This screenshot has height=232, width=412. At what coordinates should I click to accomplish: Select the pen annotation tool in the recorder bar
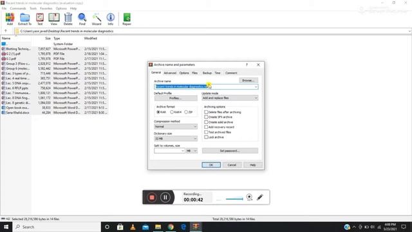260,197
